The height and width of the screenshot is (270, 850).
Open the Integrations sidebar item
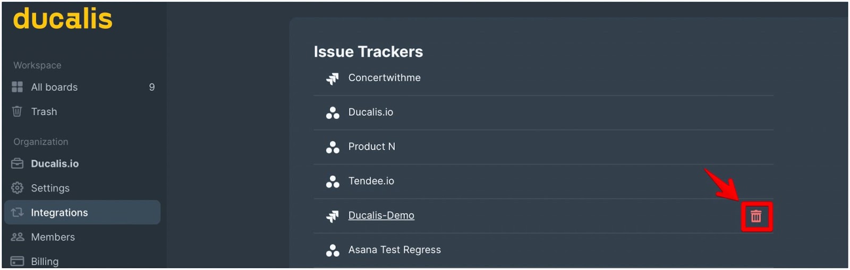(x=82, y=212)
